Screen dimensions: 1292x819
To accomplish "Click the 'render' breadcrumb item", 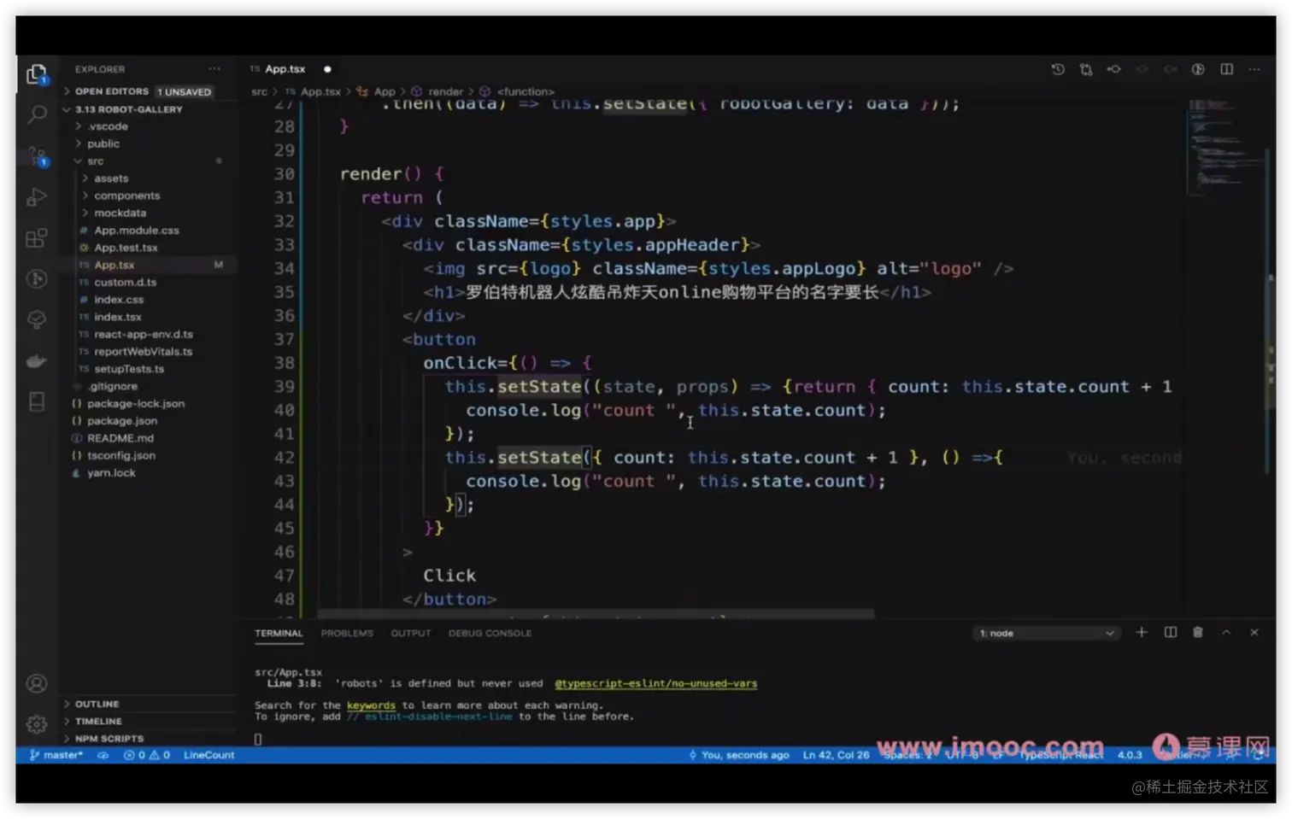I will click(x=445, y=91).
